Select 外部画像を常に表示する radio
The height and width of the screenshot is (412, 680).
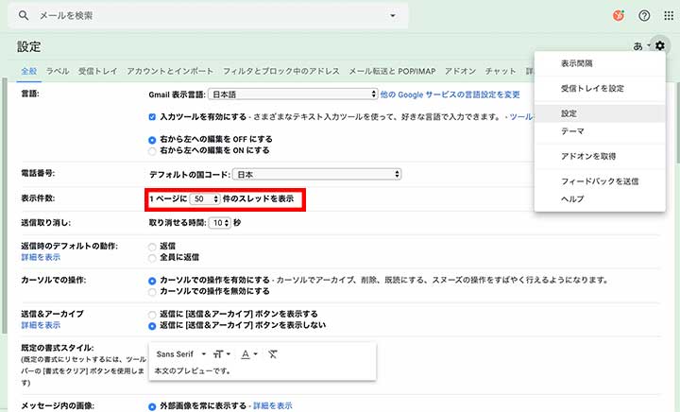point(152,406)
